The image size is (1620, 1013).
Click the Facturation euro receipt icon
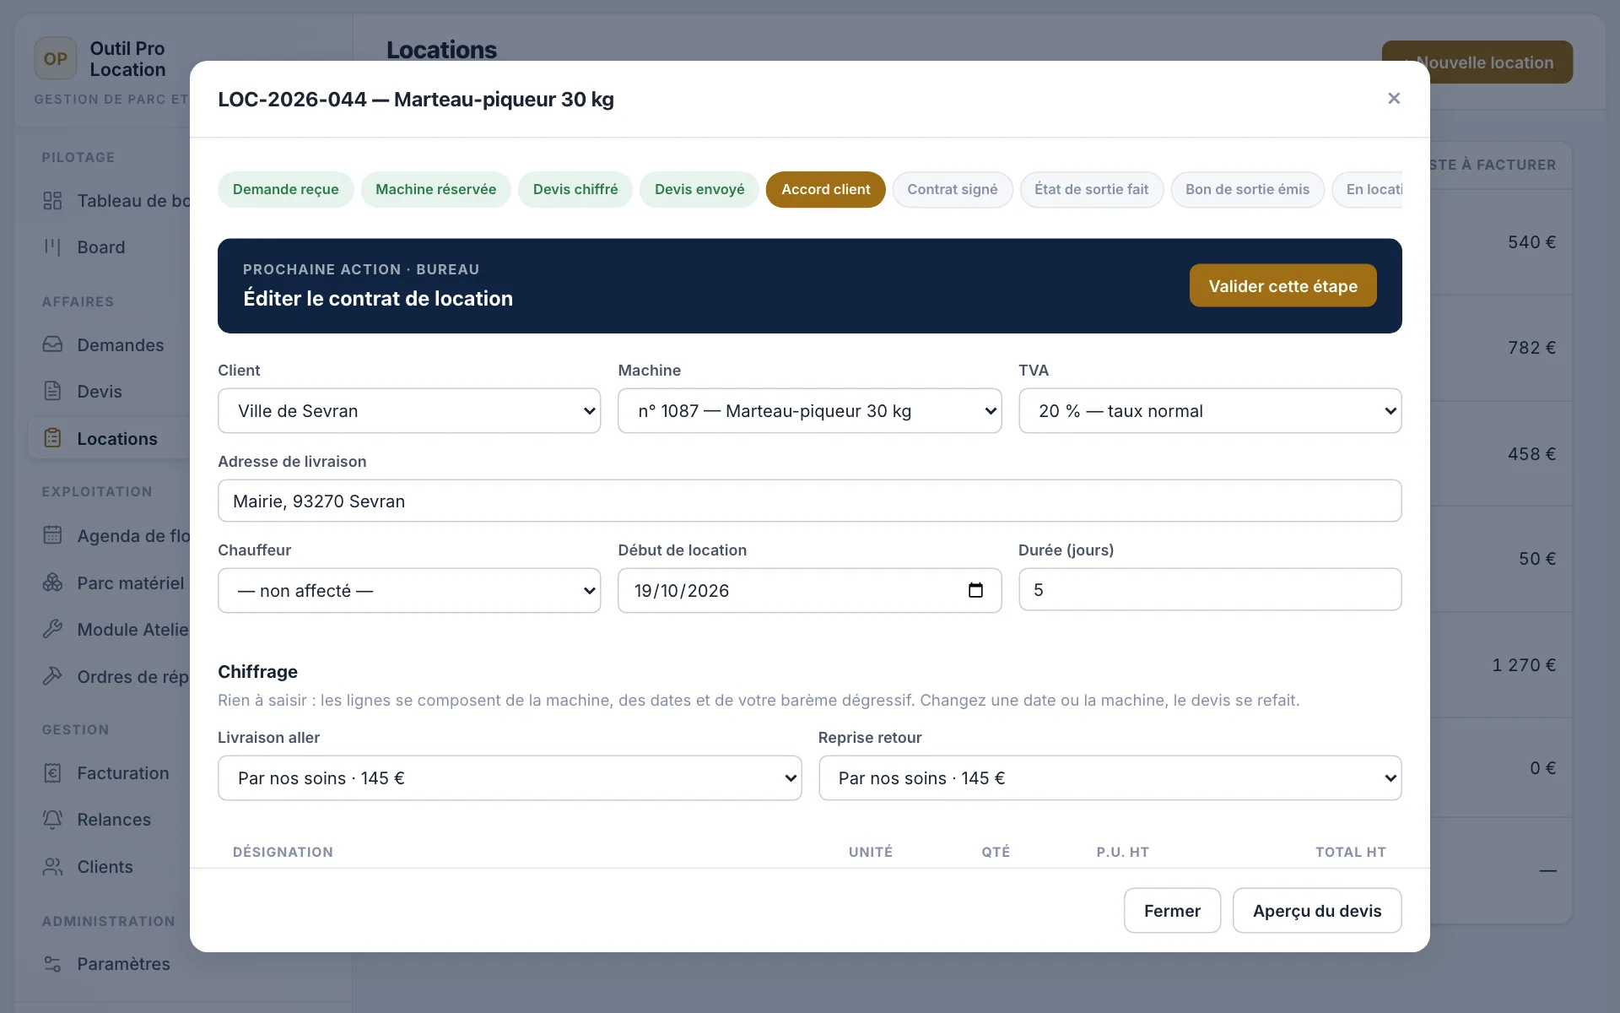(52, 773)
